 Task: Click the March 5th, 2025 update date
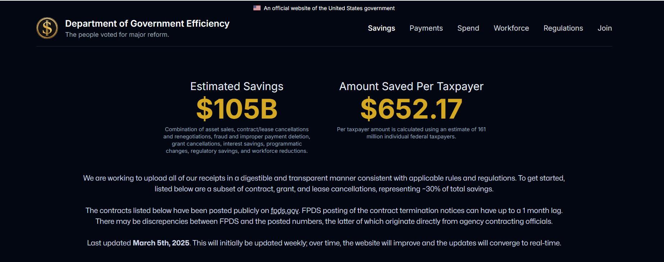(161, 243)
